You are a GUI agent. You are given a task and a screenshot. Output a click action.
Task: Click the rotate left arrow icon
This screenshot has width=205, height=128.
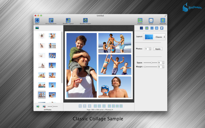click(95, 106)
